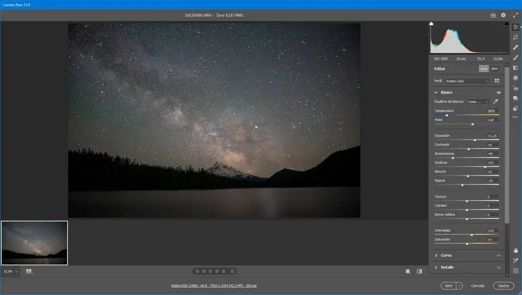Select the Spot Removal healing tool

tap(515, 47)
